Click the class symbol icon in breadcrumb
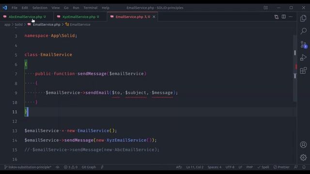Screen dimensions: 310x174 click(67, 25)
